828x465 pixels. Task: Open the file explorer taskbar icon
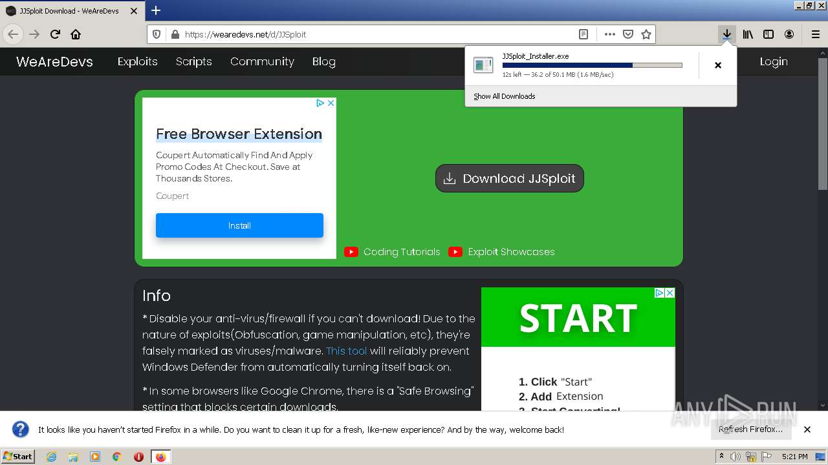pos(73,457)
